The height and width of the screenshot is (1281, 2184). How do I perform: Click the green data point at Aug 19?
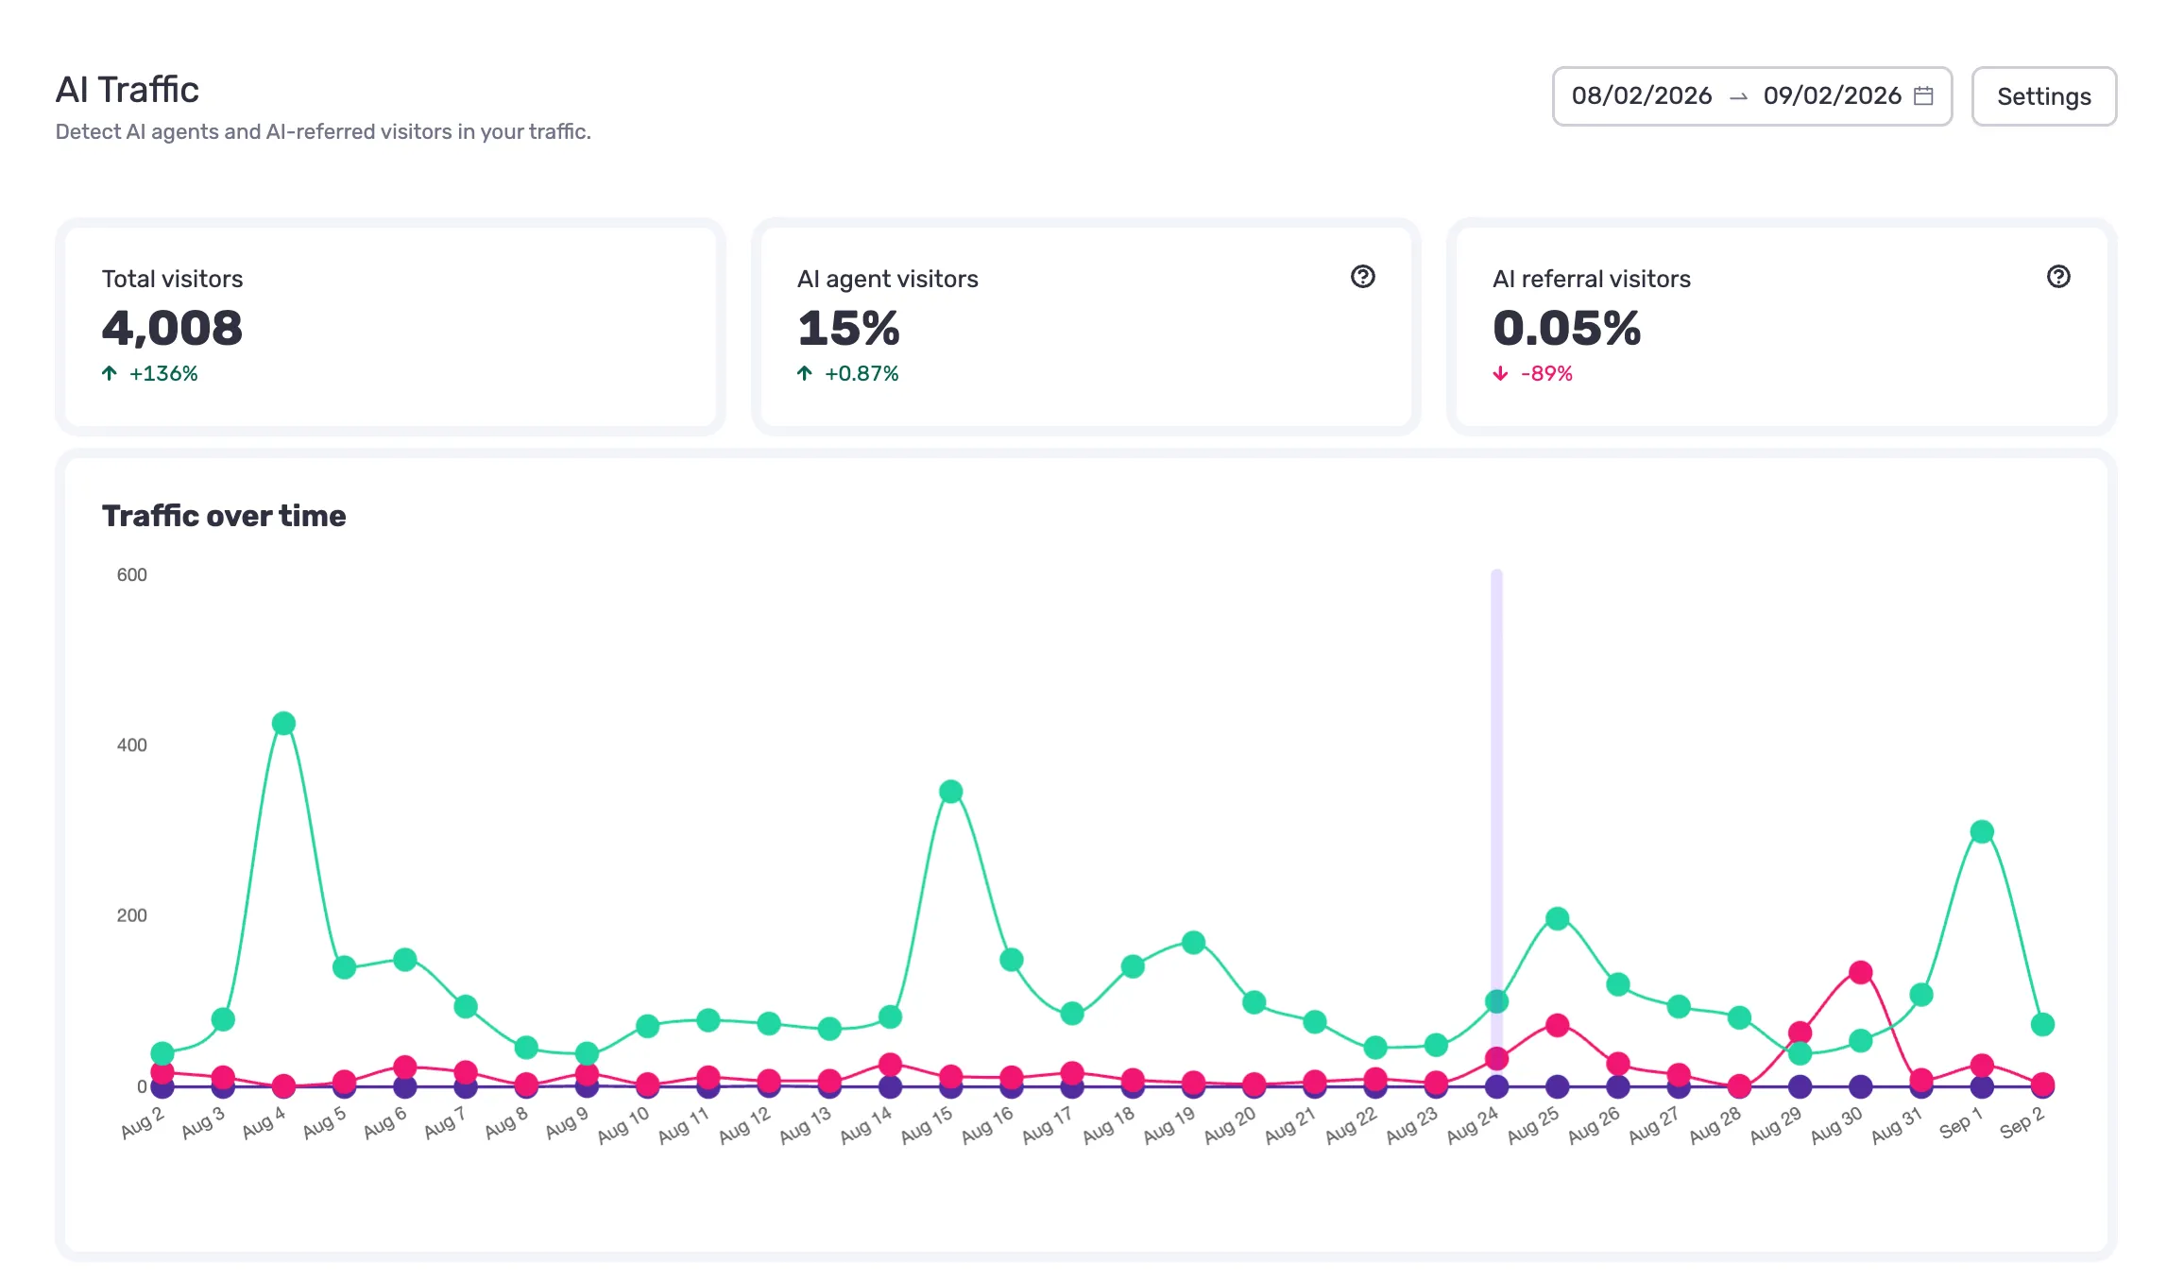coord(1194,943)
